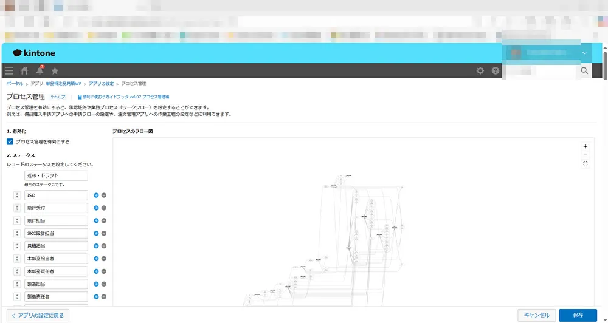Viewport: 608px width, 323px height.
Task: Go to portal via home icon
Action: pos(24,71)
